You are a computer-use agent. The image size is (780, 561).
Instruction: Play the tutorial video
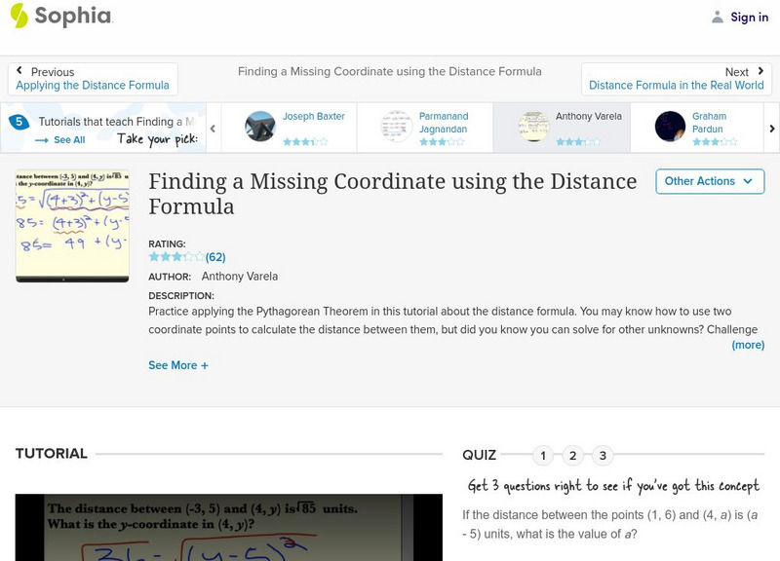tap(229, 527)
